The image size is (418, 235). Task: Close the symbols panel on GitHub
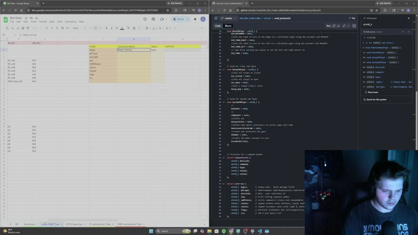[409, 18]
